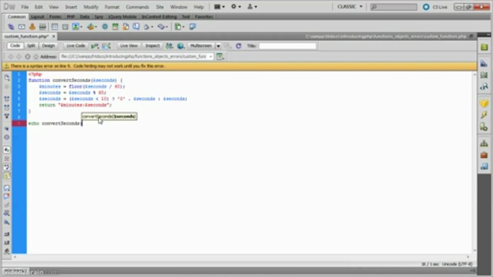
Task: Open the Edit menu
Action: (39, 7)
